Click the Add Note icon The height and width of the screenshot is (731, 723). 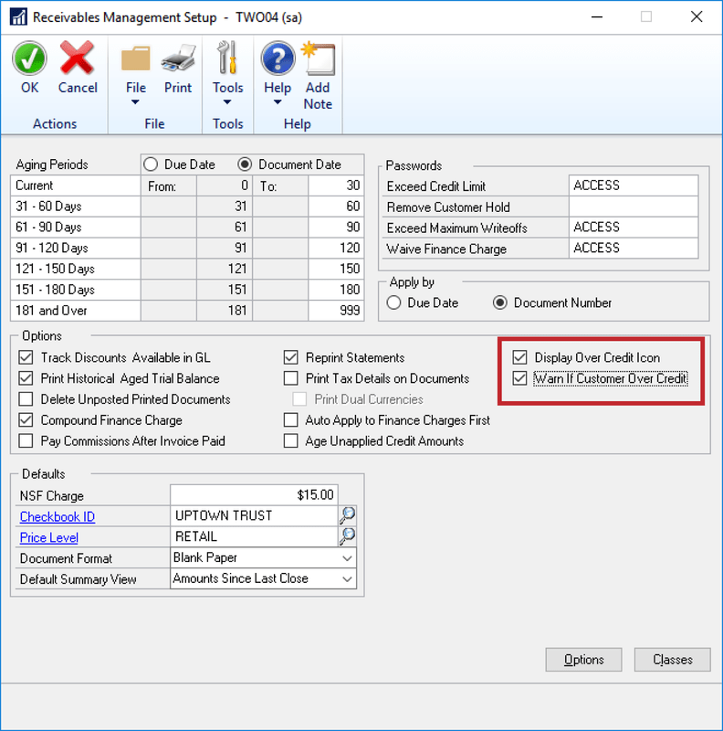coord(318,60)
